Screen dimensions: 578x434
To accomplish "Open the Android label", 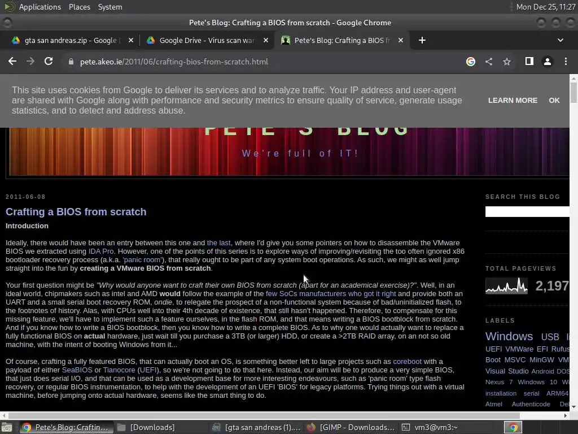I will (542, 371).
